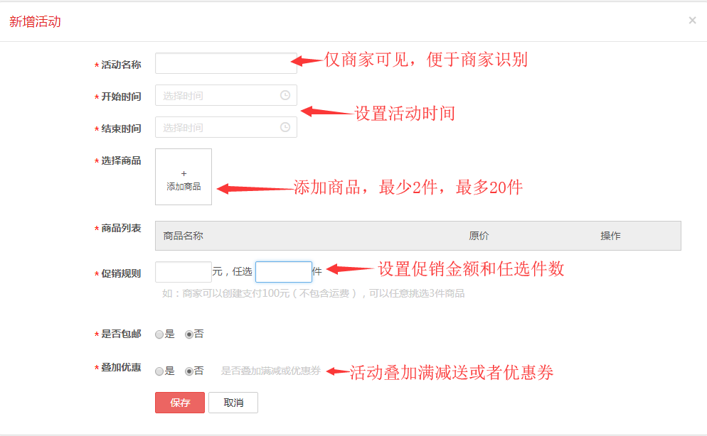
Task: Select 是 for 是否包邮
Action: 159,334
